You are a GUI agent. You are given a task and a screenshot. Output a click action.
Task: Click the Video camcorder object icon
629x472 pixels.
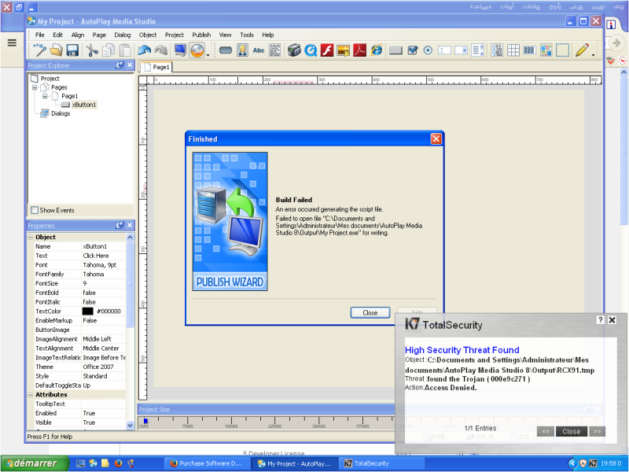pos(294,50)
